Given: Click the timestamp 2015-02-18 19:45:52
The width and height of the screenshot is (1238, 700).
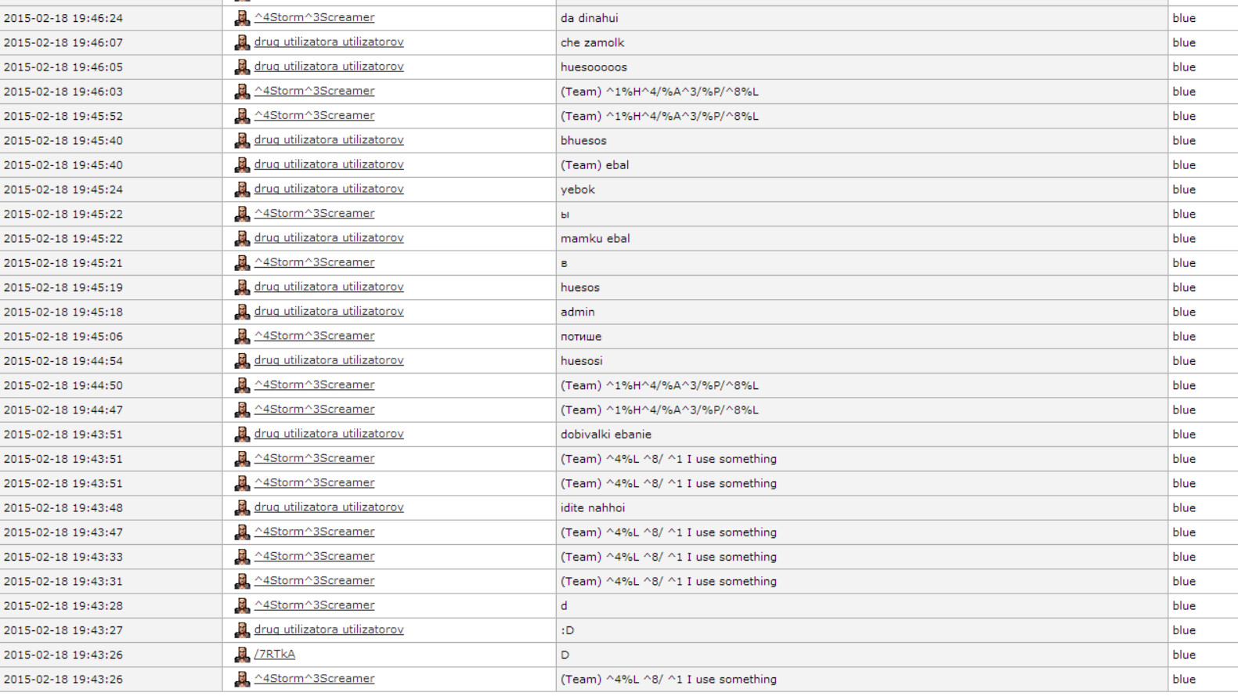Looking at the screenshot, I should pyautogui.click(x=63, y=116).
